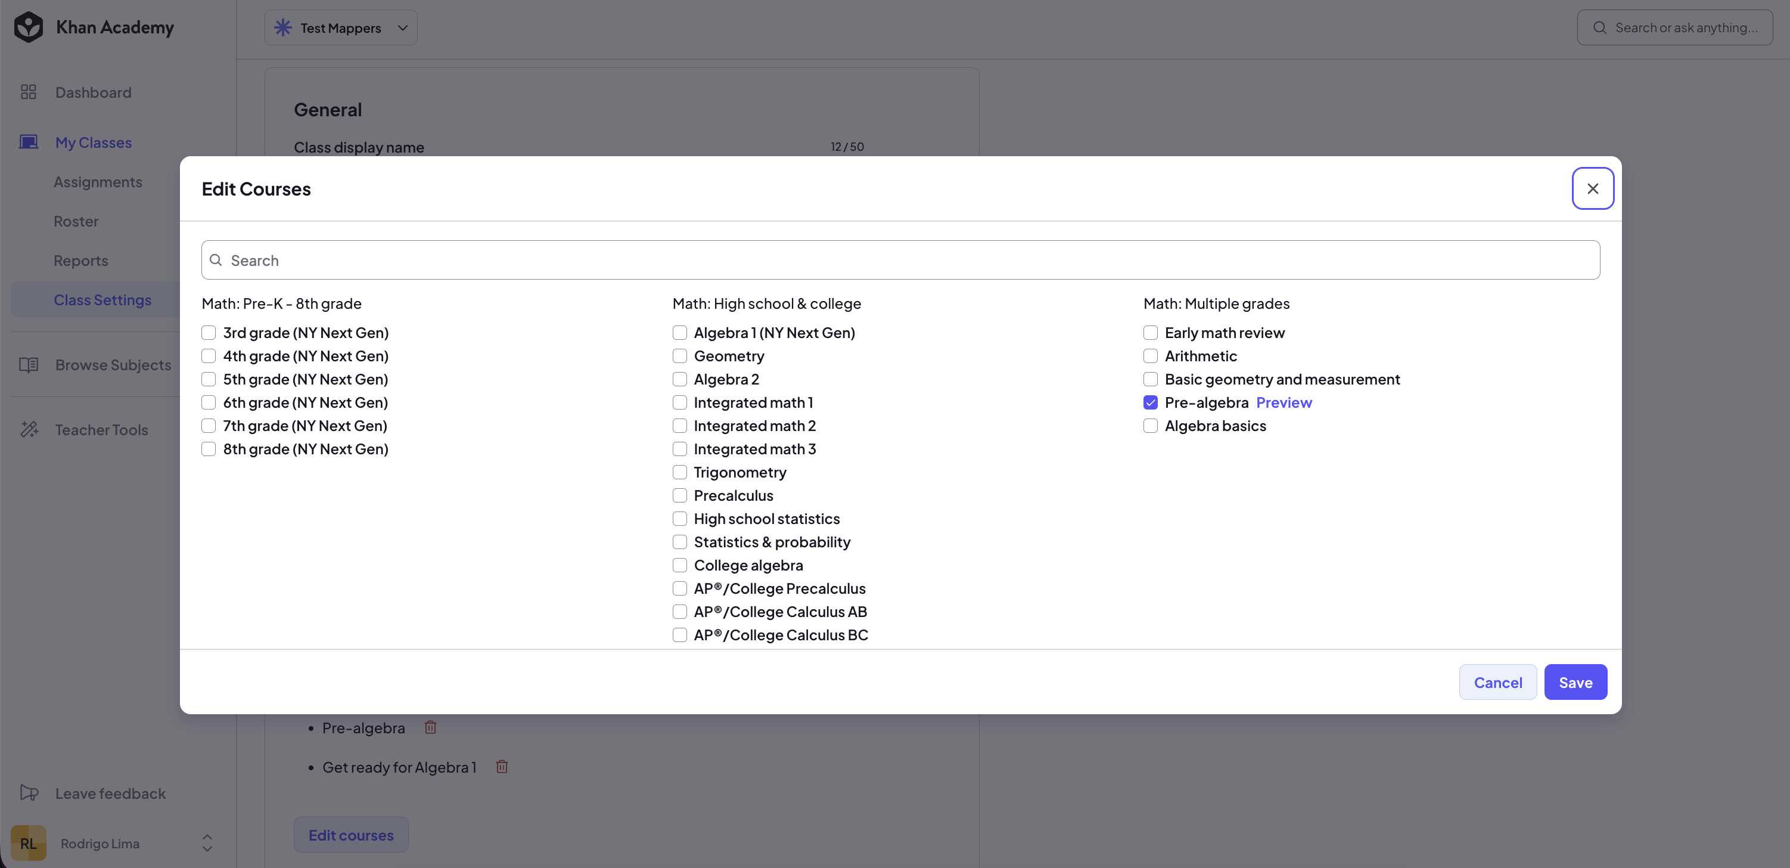Open Assignments in sidebar
1790x868 pixels.
98,181
